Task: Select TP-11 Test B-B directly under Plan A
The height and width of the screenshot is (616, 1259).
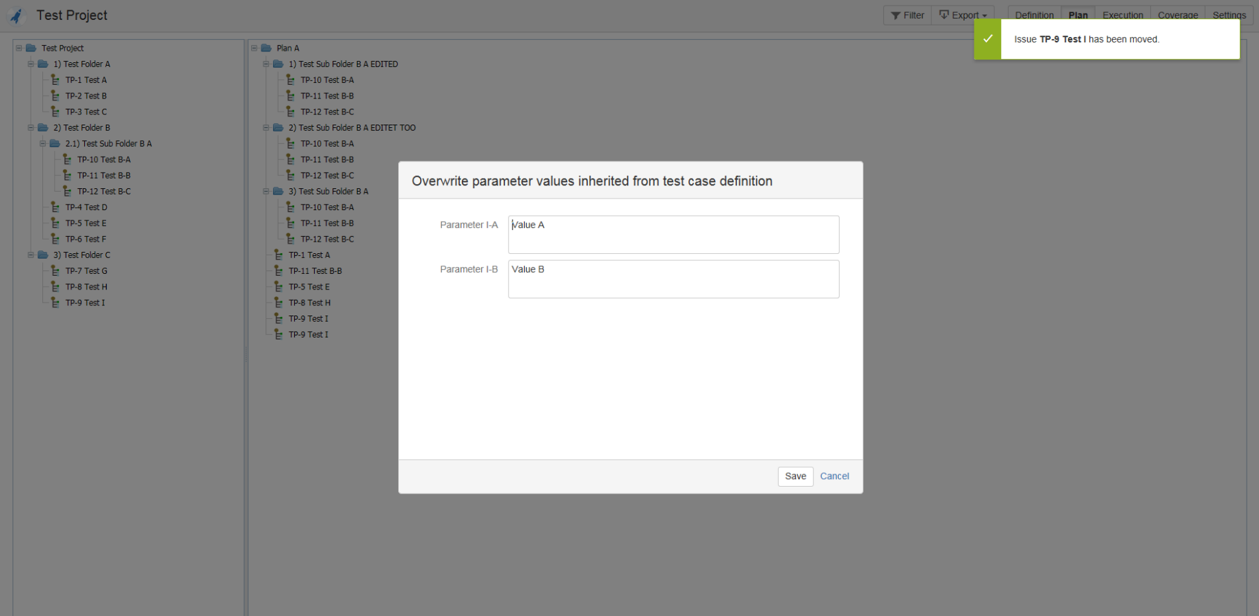Action: tap(315, 271)
